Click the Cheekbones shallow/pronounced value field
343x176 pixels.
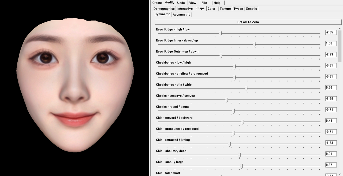coord(331,76)
